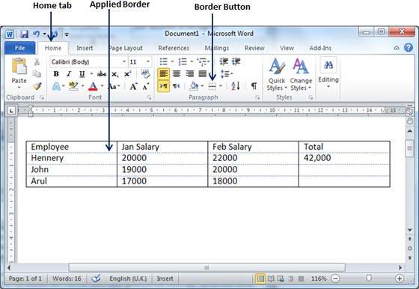Click Right-to-Left text direction icon
The width and height of the screenshot is (419, 289).
[177, 86]
